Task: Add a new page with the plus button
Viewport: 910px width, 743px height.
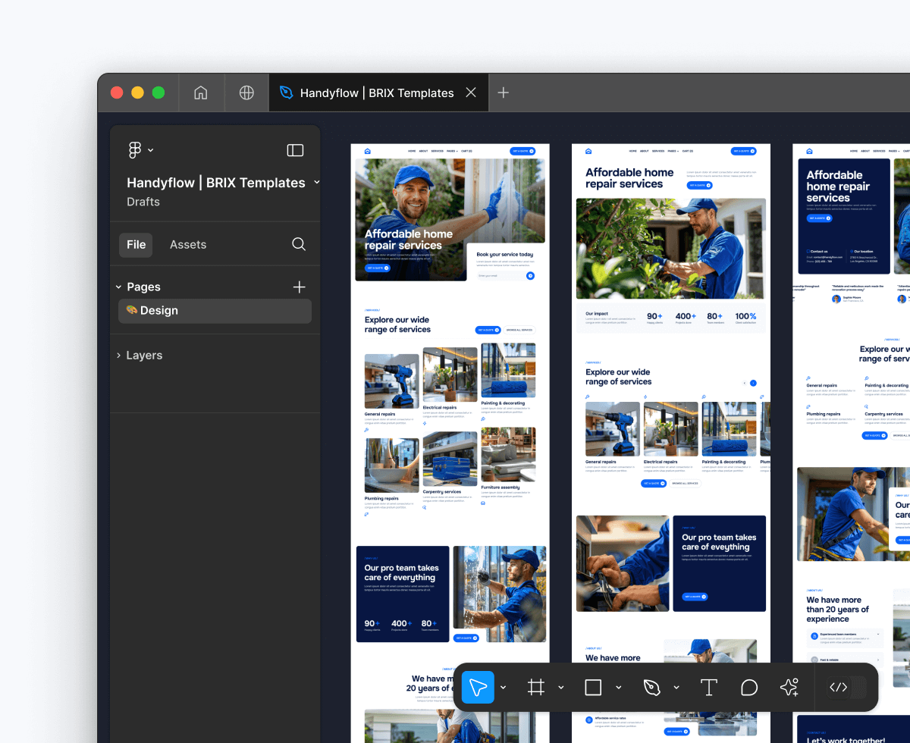Action: (299, 287)
